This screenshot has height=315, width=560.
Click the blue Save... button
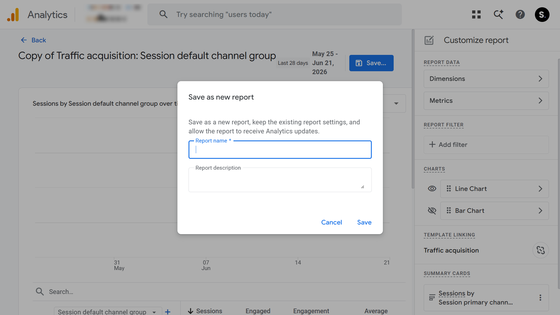(371, 63)
